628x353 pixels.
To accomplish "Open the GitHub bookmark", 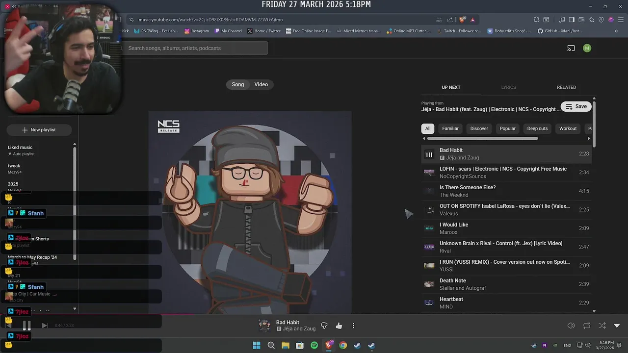I will coord(560,31).
